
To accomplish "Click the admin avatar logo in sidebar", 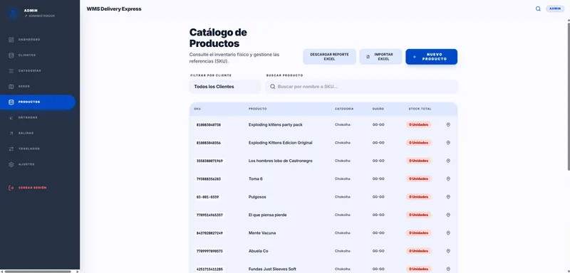I will (x=13, y=14).
